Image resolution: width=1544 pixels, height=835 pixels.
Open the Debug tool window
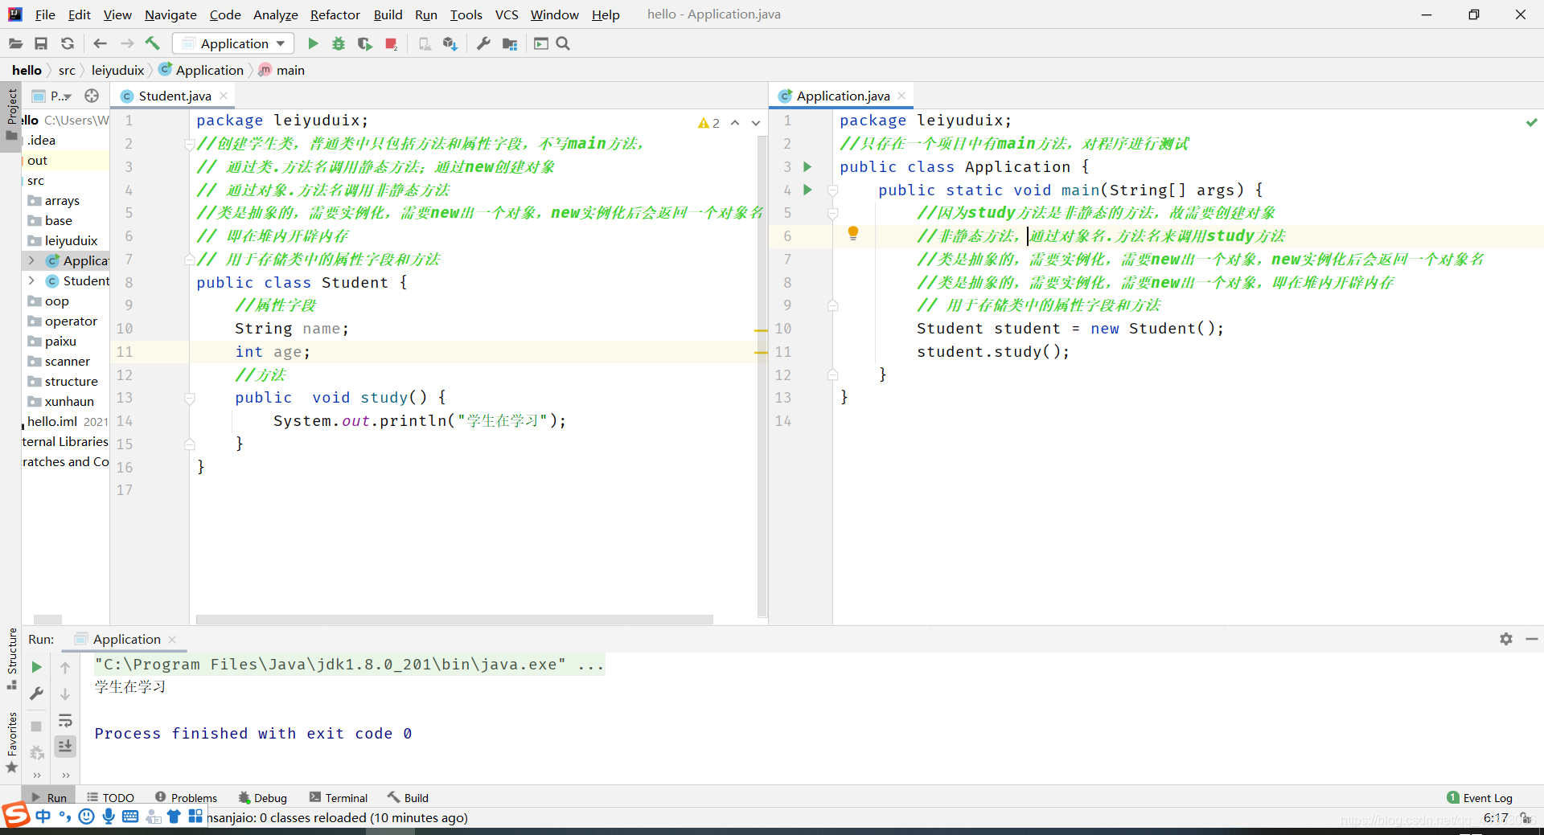pyautogui.click(x=263, y=798)
